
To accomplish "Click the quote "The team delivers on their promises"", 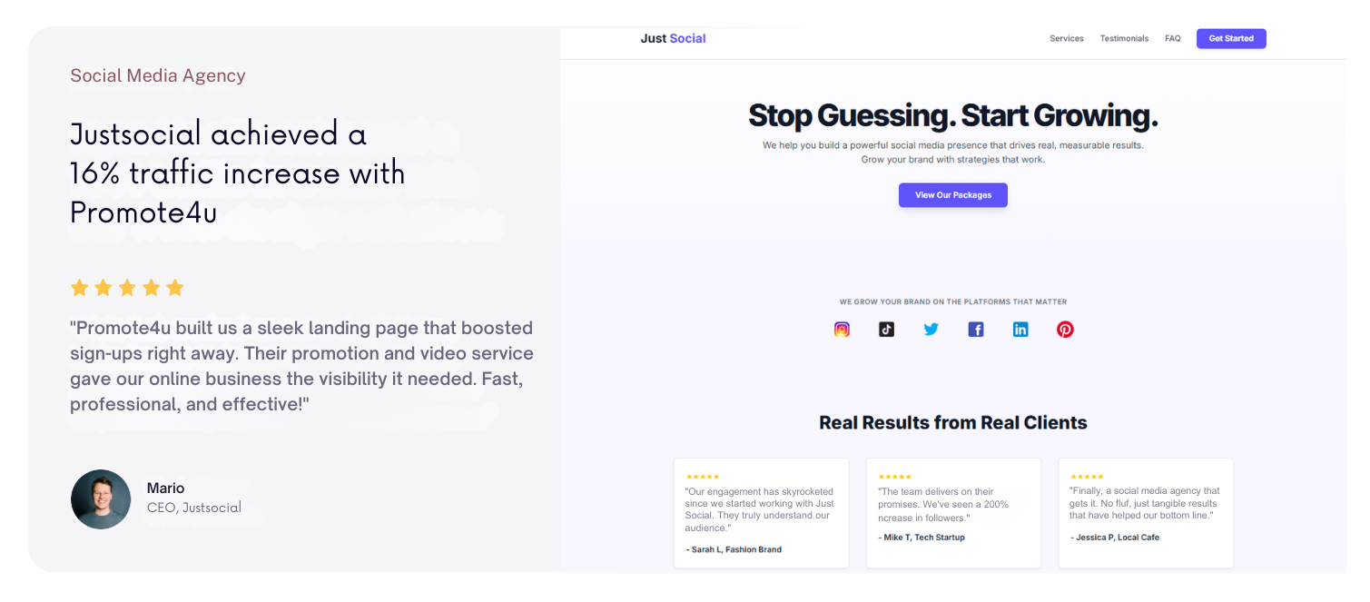I will (943, 504).
